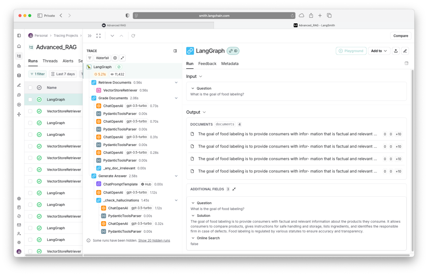Check the third VectorStoreRetriever run checkbox
Image resolution: width=428 pixels, height=275 pixels.
pos(30,158)
